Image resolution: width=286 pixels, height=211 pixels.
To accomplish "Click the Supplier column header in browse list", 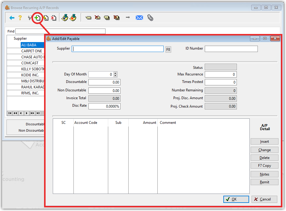I will (20, 38).
